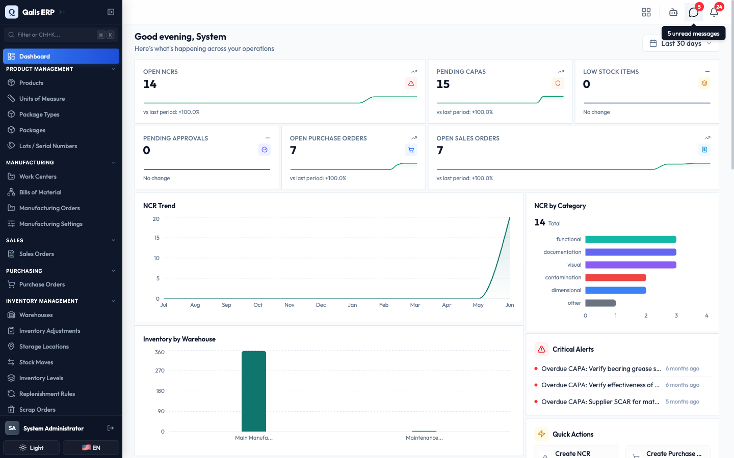
Task: Click the Open Purchase Orders cart icon
Action: click(x=411, y=150)
